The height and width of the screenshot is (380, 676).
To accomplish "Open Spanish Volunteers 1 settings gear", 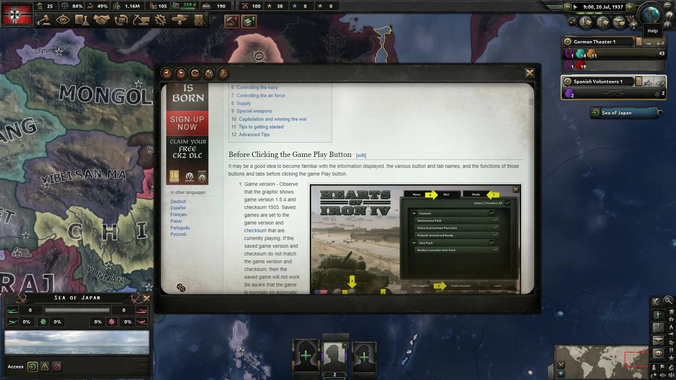I will [x=568, y=81].
